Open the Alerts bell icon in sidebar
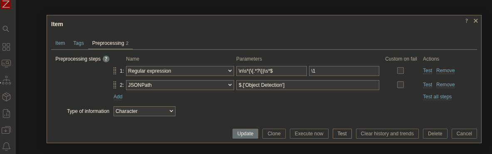Screen dimensions: 492x154 pos(6,146)
